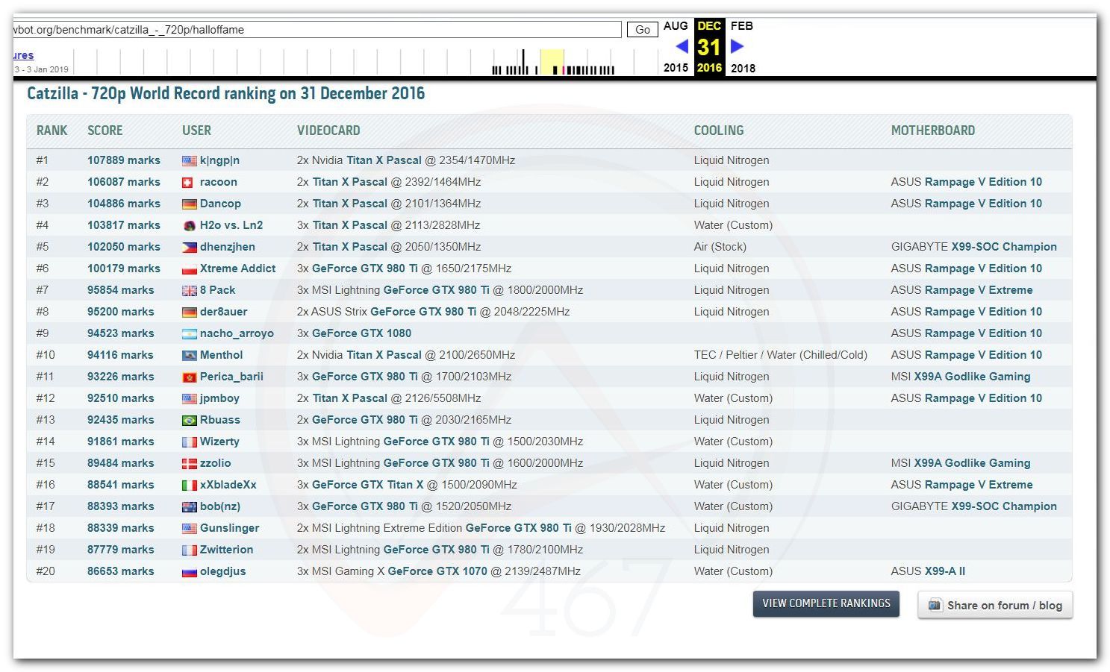
Task: Click the Wayback Machine URL field
Action: 317,30
